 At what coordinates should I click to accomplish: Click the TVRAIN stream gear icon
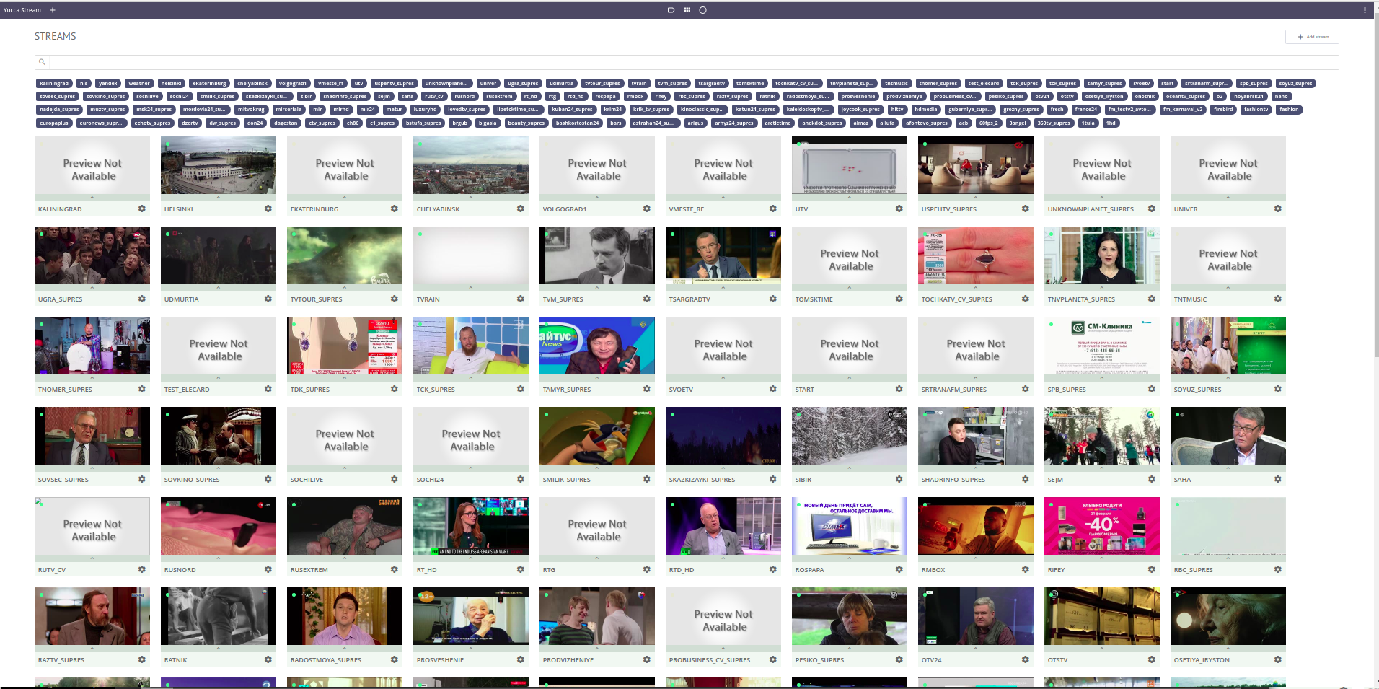pos(521,299)
